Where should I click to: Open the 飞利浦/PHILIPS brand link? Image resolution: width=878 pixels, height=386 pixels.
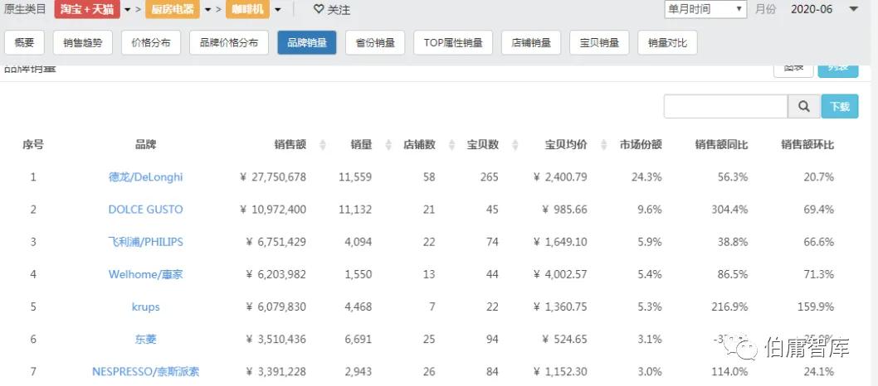coord(145,242)
